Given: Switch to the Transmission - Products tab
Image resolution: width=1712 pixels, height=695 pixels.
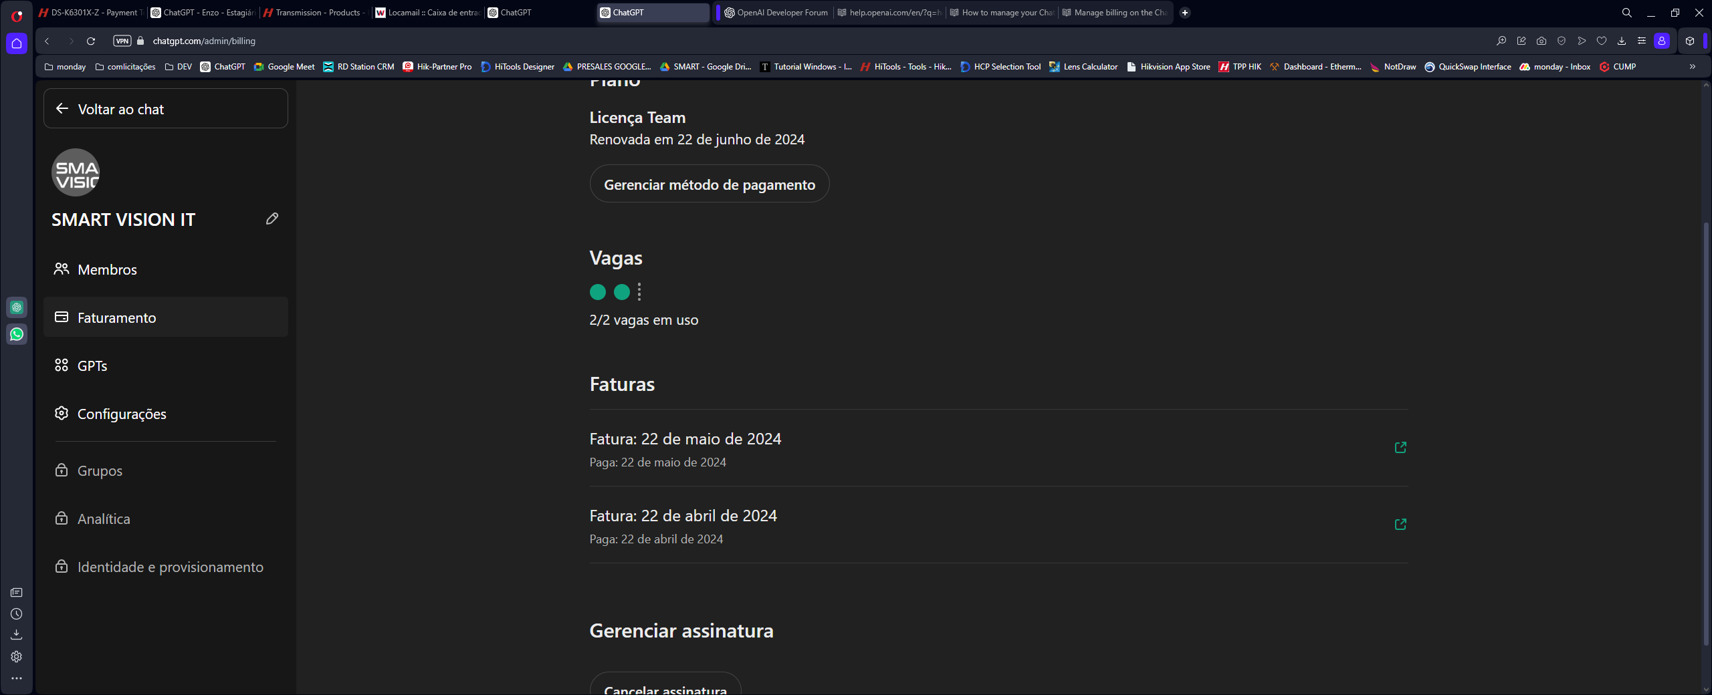Looking at the screenshot, I should tap(316, 13).
